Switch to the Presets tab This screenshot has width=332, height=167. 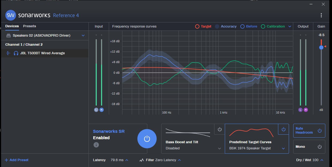(29, 26)
